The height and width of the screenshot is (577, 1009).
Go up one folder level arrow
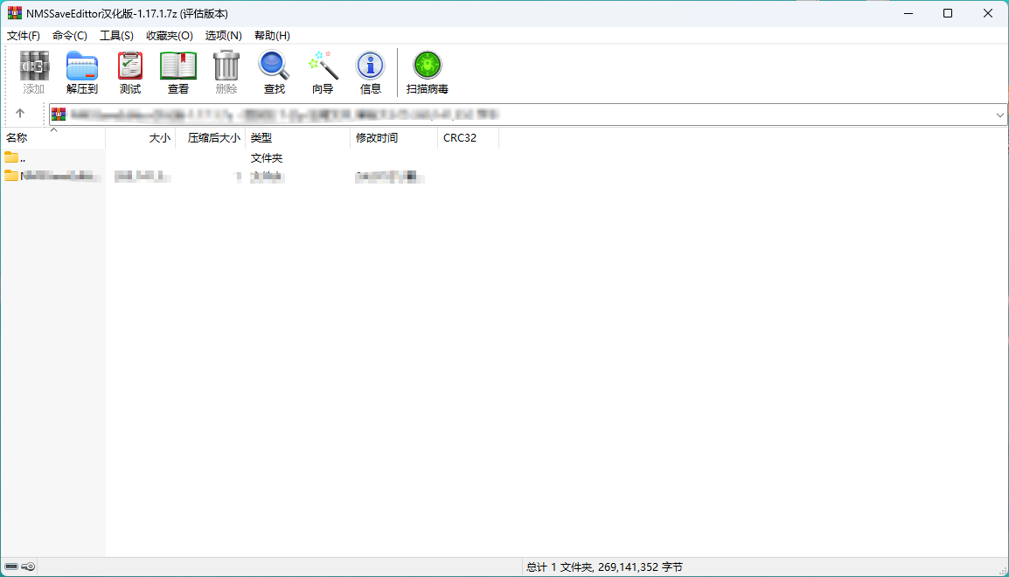tap(20, 114)
